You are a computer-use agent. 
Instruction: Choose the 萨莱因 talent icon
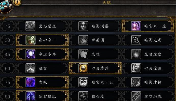coord(83,40)
